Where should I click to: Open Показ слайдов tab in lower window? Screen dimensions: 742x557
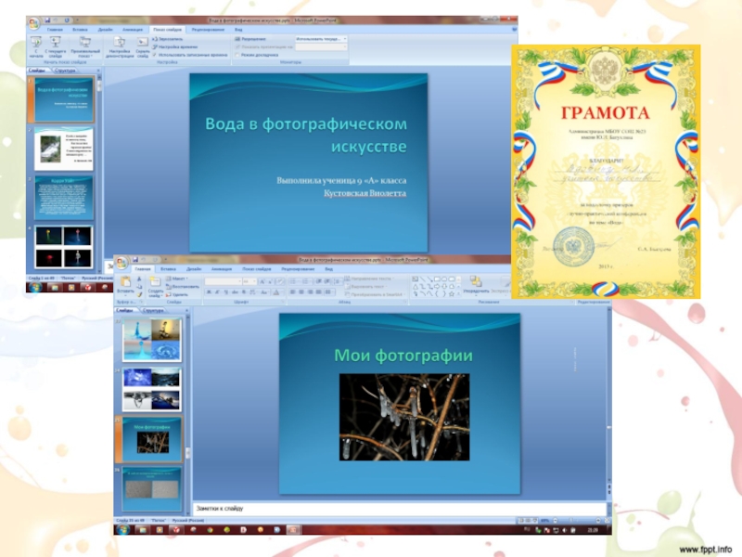[257, 269]
